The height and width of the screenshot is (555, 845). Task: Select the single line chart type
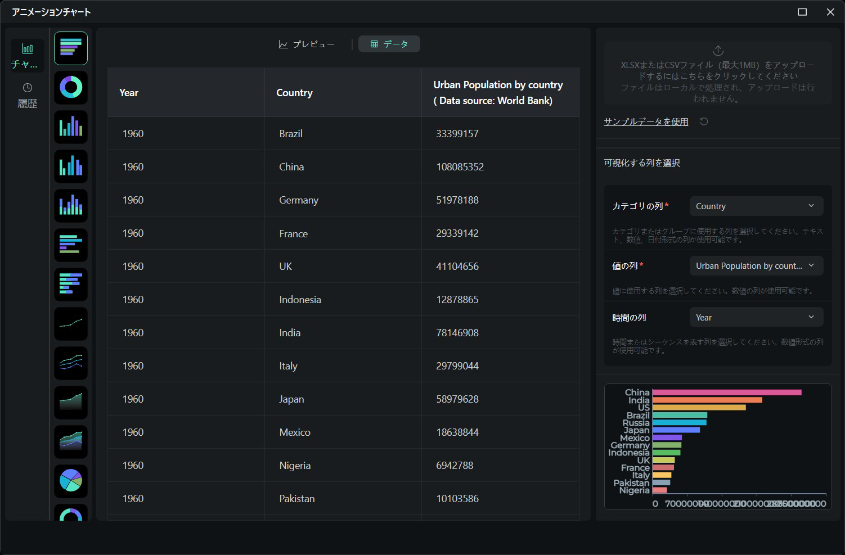pos(71,324)
